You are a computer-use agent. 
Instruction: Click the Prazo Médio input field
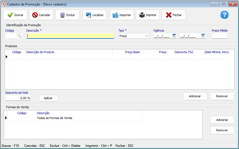[x=220, y=36]
